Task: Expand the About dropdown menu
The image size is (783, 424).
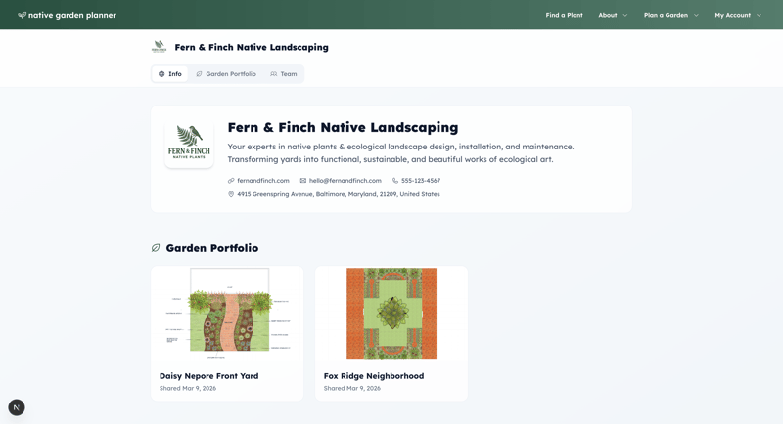Action: (613, 15)
